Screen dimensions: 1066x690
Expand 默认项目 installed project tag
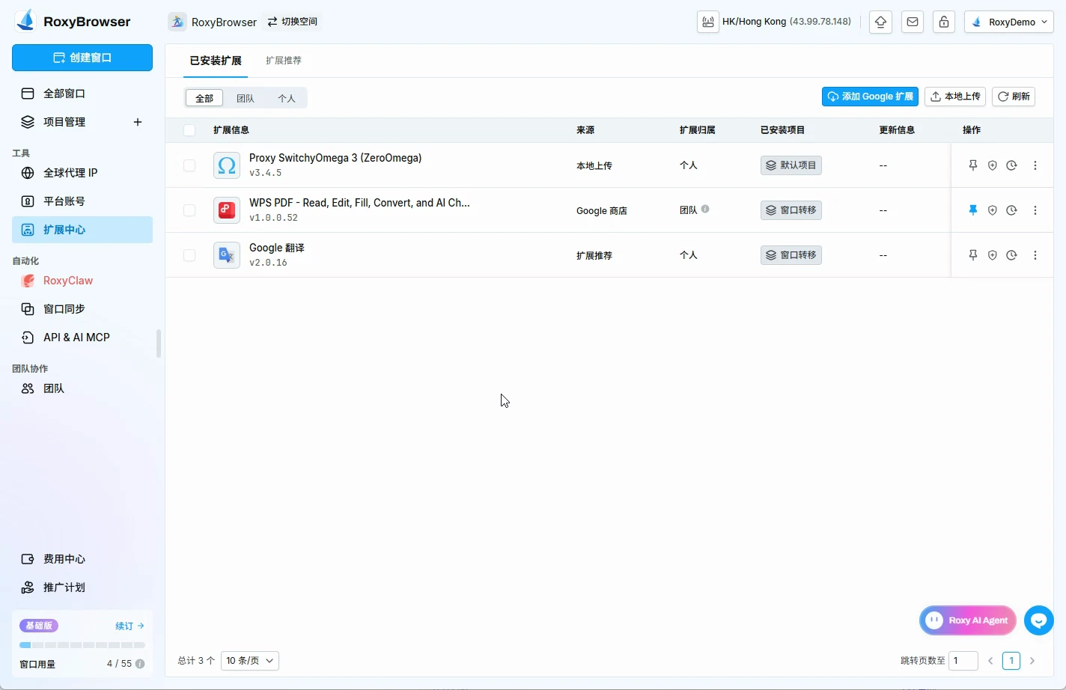tap(791, 165)
